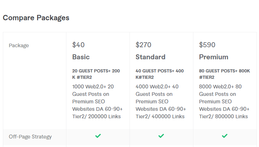The height and width of the screenshot is (147, 259).
Task: Click the Standard package green checkmark
Action: pyautogui.click(x=161, y=136)
